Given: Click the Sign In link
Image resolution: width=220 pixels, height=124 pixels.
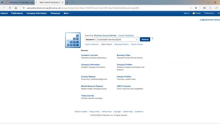Looking at the screenshot, I should [186, 13].
